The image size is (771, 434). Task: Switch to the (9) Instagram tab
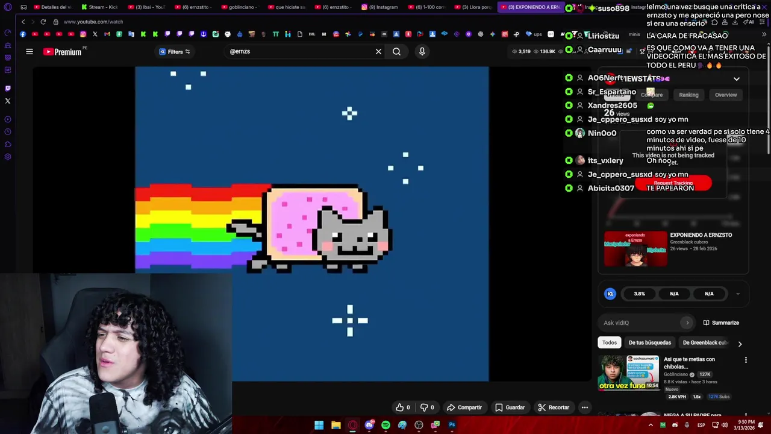[x=381, y=7]
